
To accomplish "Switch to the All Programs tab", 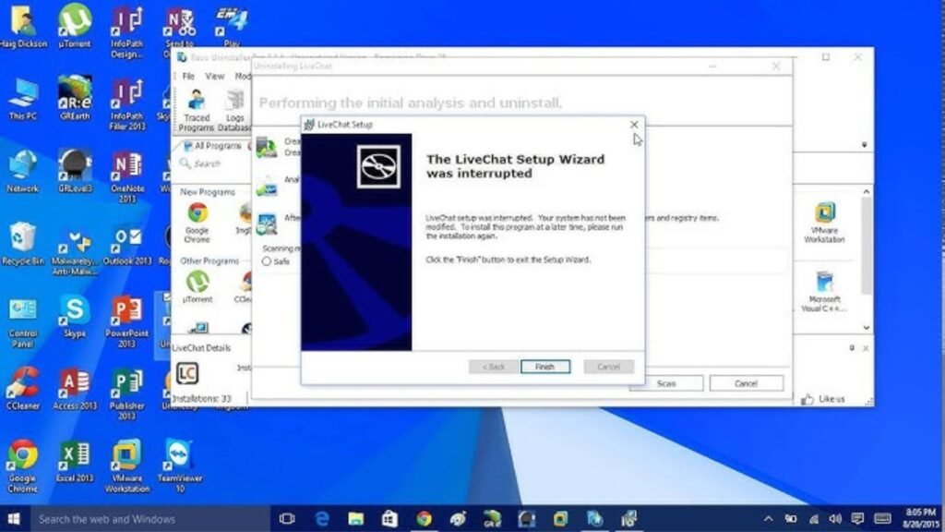I will (212, 146).
